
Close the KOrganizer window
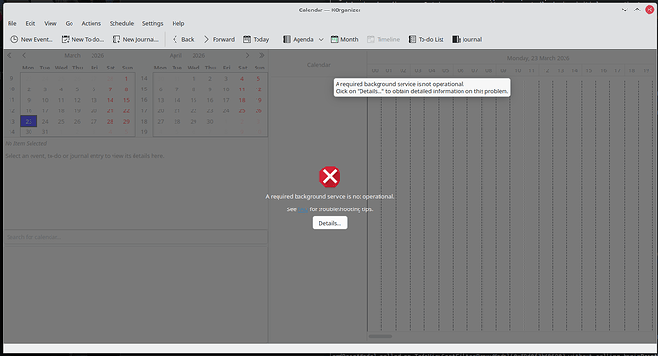649,10
